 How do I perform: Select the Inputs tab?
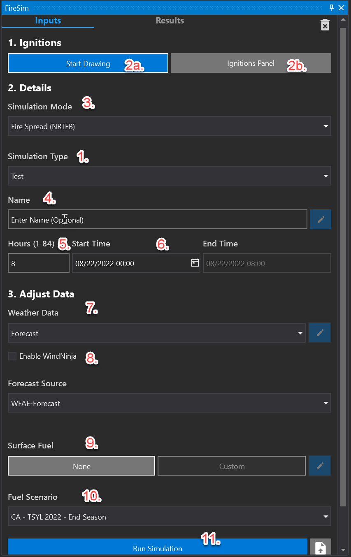click(x=48, y=21)
